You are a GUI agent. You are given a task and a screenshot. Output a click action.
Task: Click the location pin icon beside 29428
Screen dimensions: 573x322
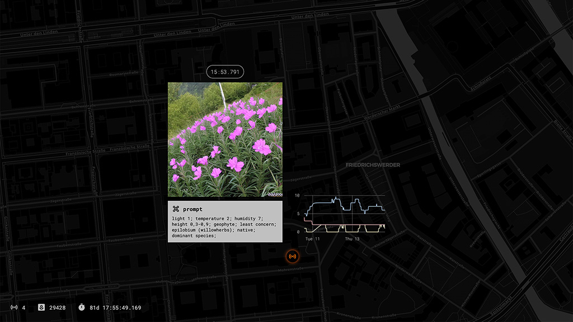pos(41,307)
